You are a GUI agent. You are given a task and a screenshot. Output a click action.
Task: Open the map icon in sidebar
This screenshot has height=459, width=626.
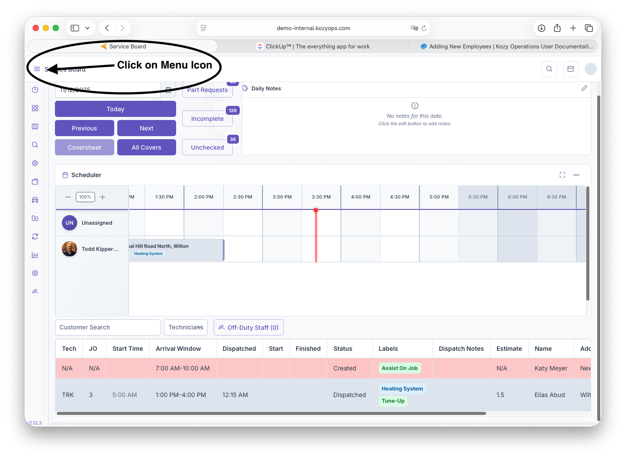tap(35, 127)
